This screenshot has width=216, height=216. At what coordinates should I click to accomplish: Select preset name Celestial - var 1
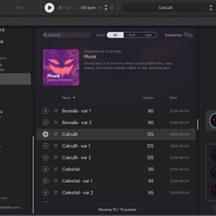[x=77, y=181]
